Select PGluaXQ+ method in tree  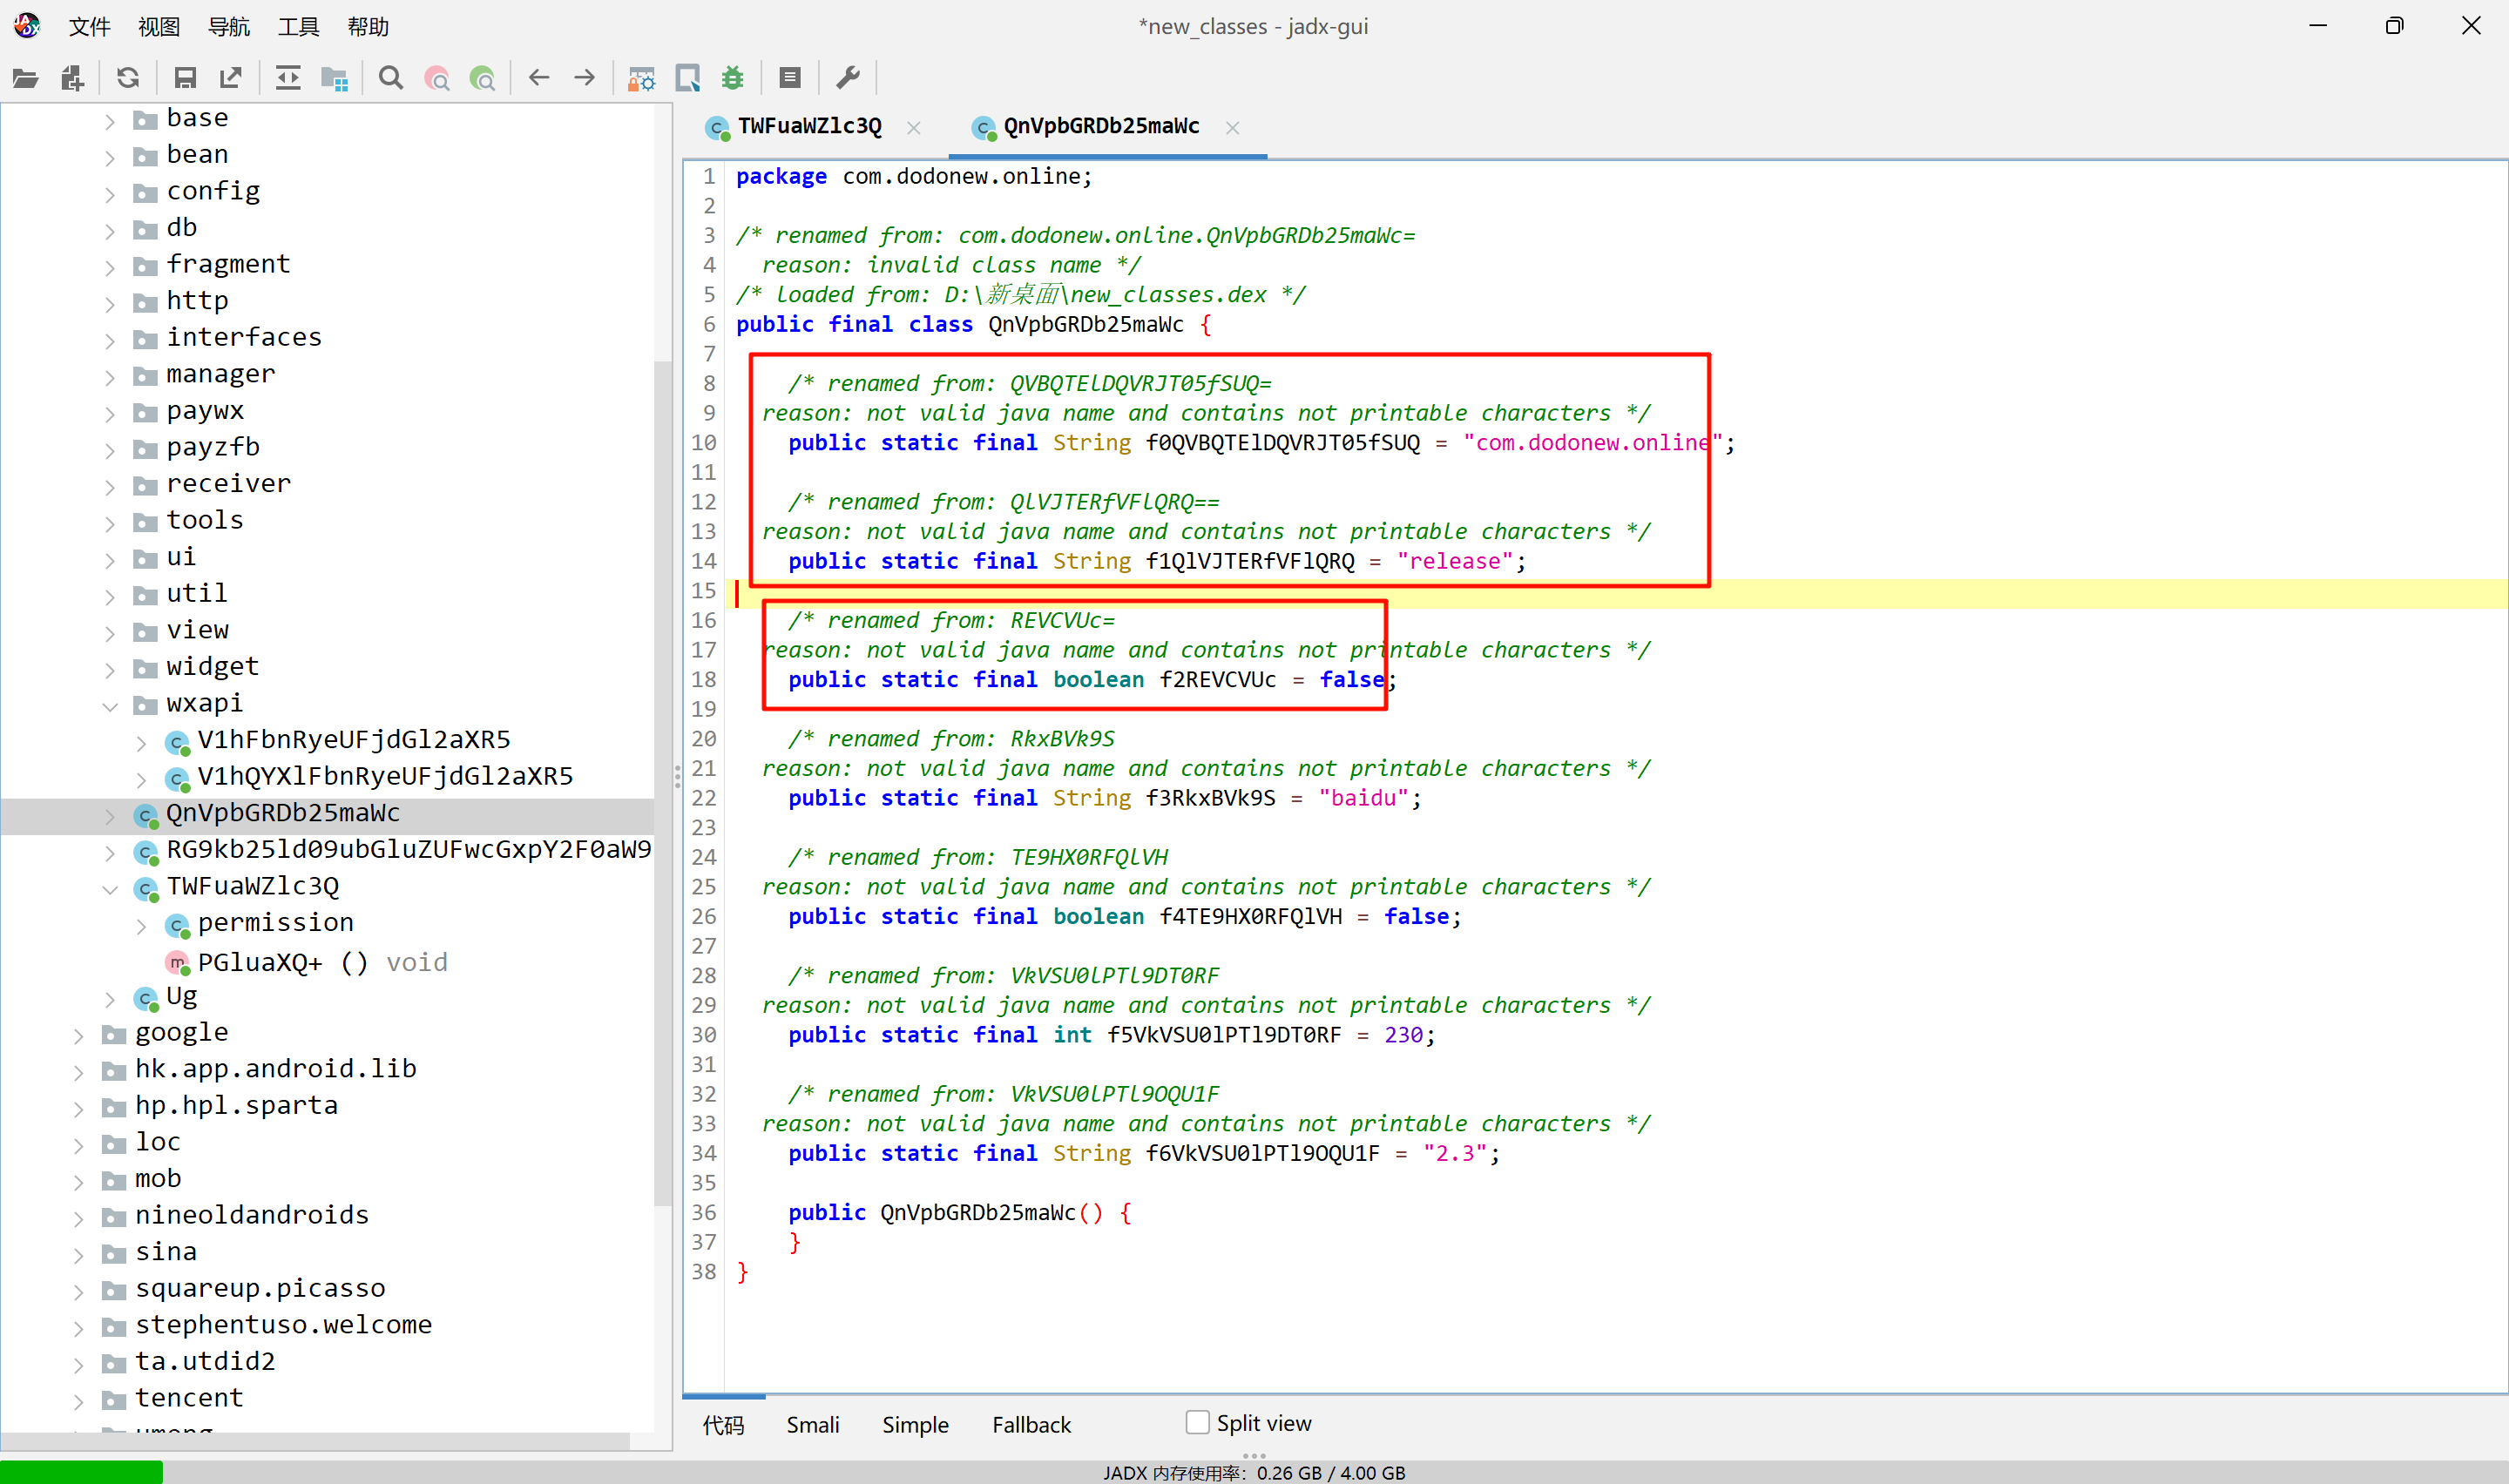[x=260, y=962]
